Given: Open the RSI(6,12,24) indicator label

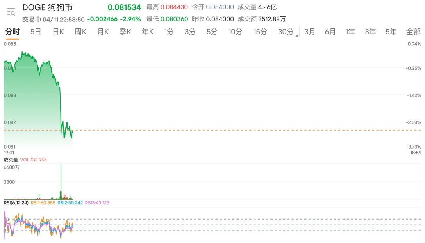Looking at the screenshot, I should [x=16, y=203].
